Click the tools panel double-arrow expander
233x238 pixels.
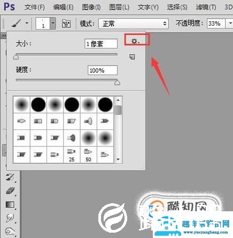4,36
